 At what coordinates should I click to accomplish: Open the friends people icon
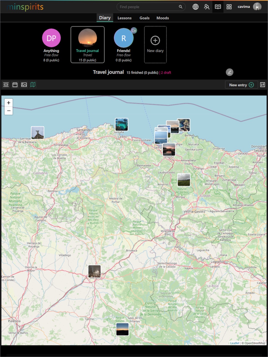[207, 7]
